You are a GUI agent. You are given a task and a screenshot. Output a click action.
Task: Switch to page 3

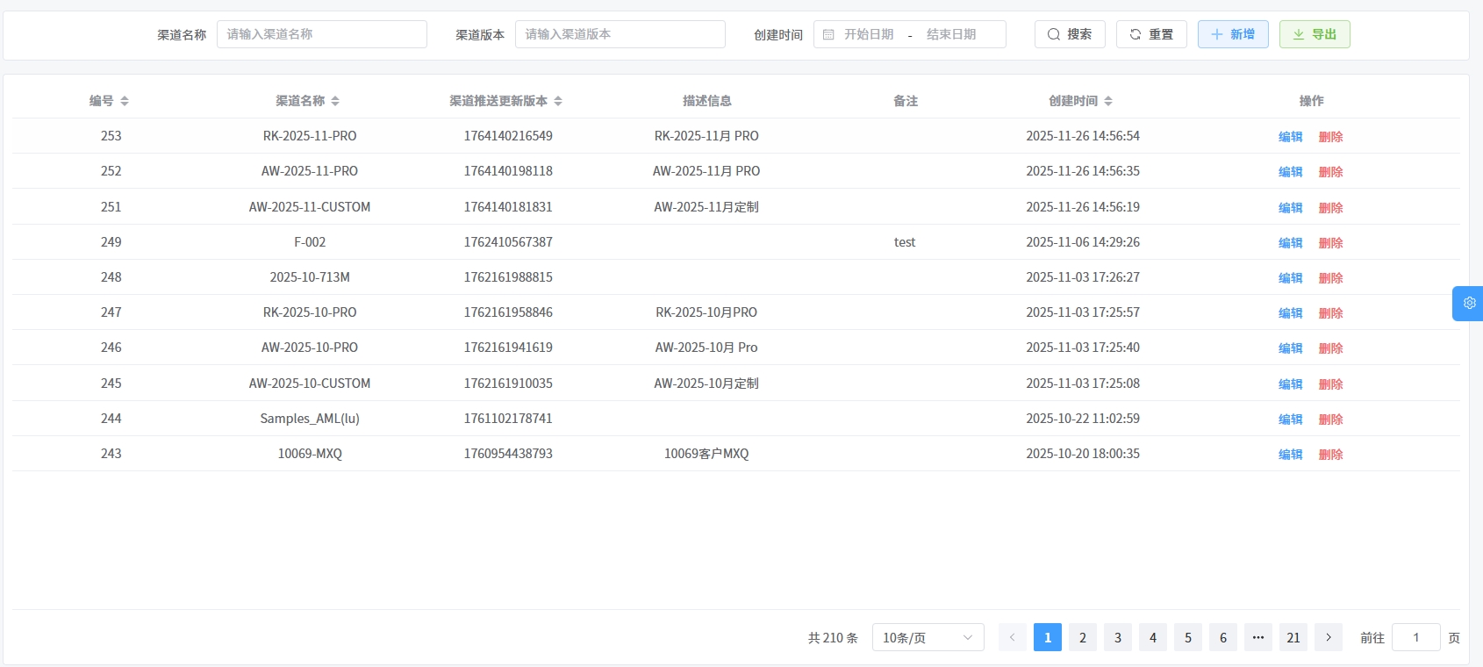pos(1117,637)
